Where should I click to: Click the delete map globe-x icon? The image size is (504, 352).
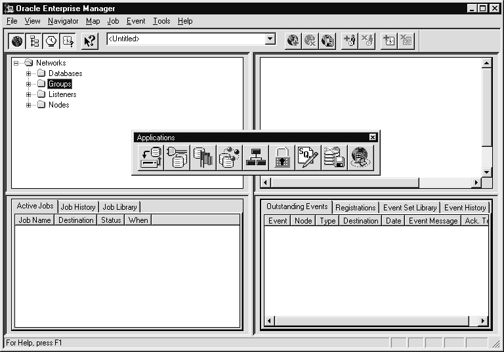coord(310,41)
